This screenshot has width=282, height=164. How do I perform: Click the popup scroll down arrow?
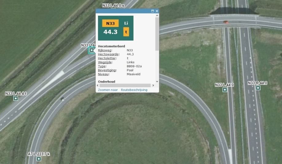(x=157, y=81)
